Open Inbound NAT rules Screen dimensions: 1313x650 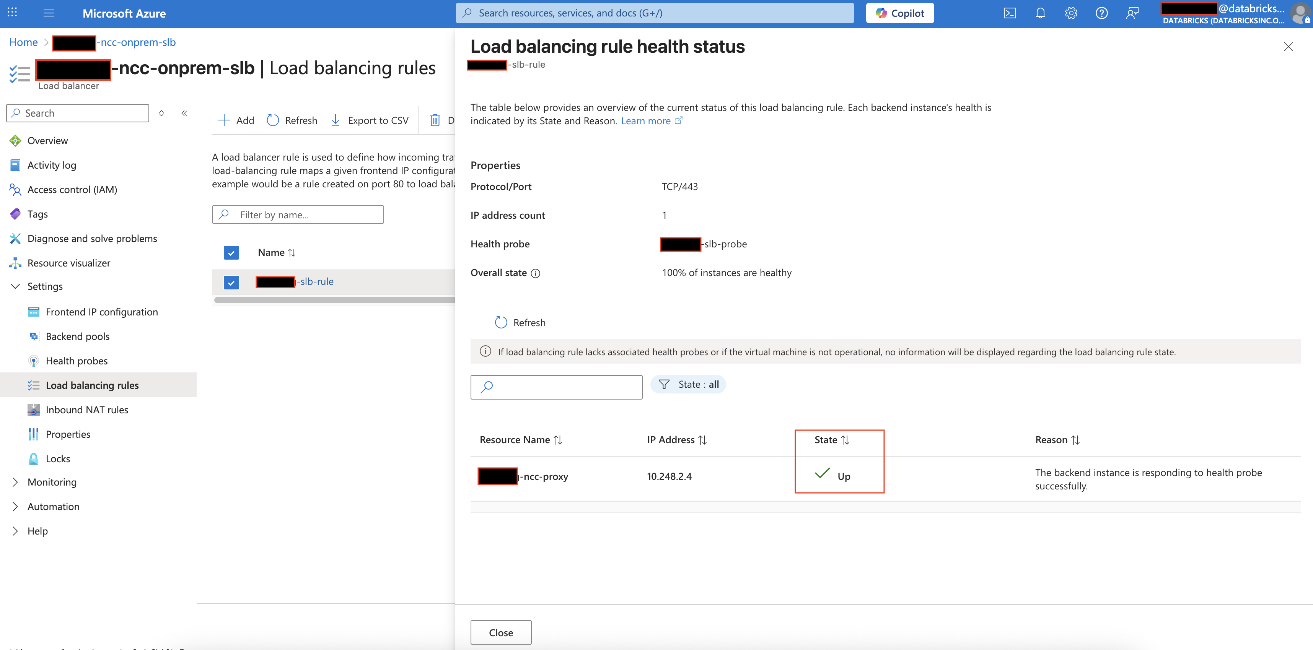point(87,409)
